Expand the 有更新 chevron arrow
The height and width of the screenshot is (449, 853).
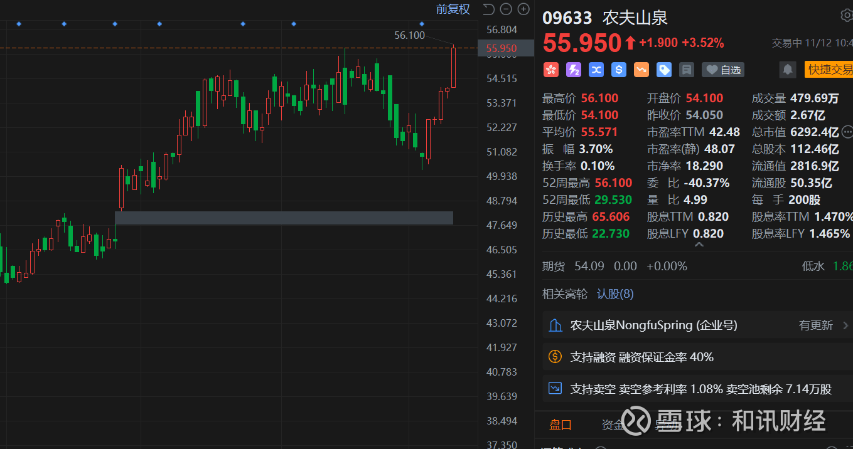pyautogui.click(x=845, y=325)
